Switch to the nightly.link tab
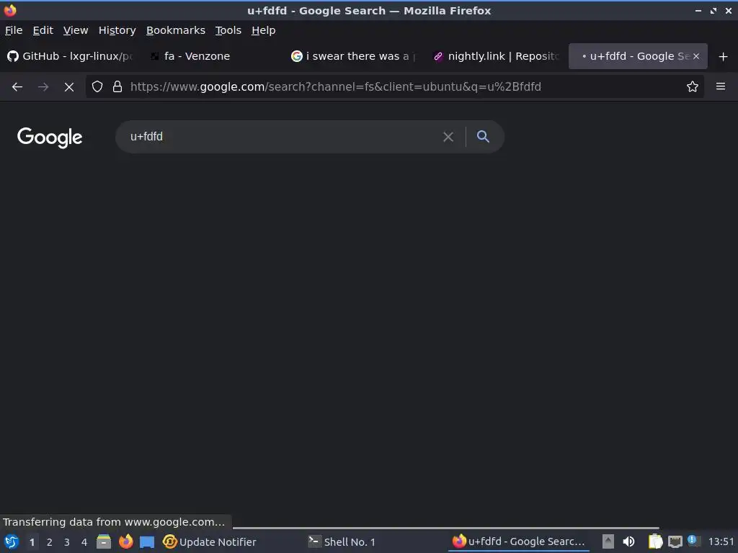 (497, 56)
